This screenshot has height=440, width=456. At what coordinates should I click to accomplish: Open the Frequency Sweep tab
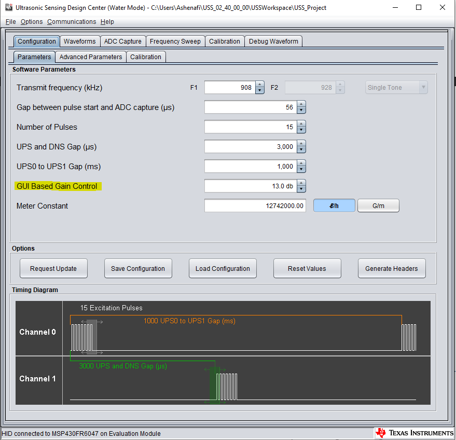pos(175,42)
